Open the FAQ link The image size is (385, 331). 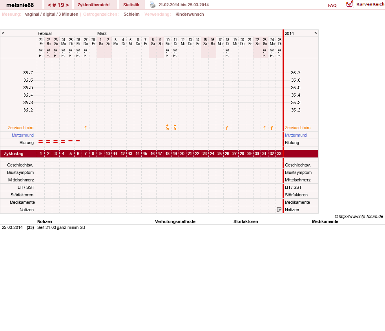(x=332, y=5)
